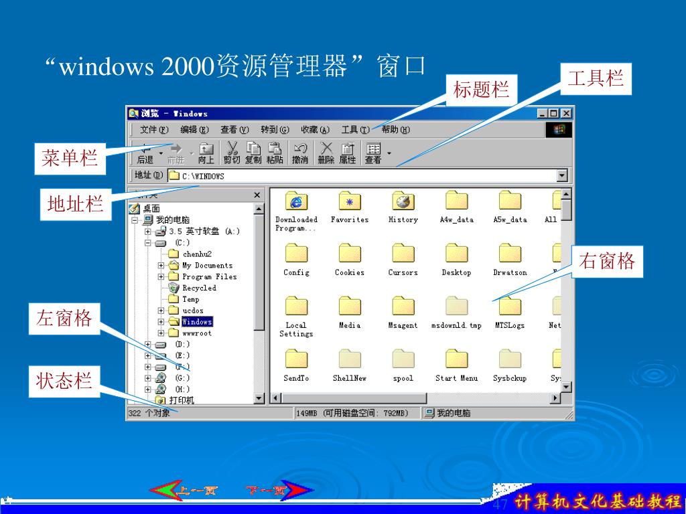Image resolution: width=686 pixels, height=514 pixels.
Task: Click the address field showing C:\WINDOWS
Action: coord(362,176)
